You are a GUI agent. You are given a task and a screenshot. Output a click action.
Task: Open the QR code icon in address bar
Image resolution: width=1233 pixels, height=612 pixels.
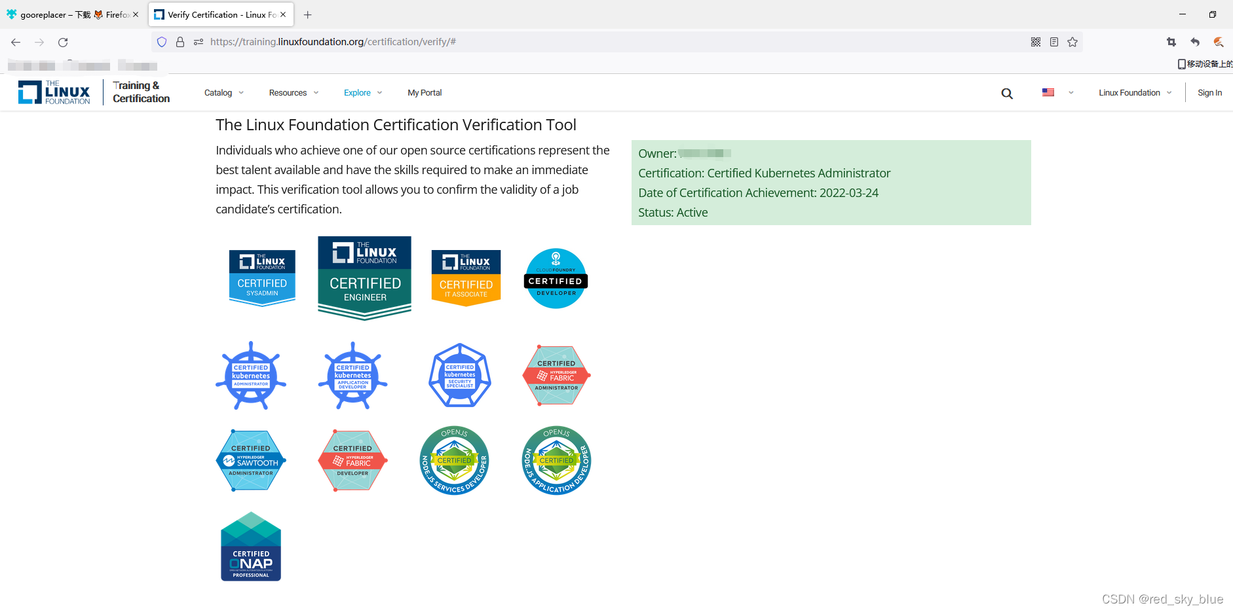pos(1036,42)
